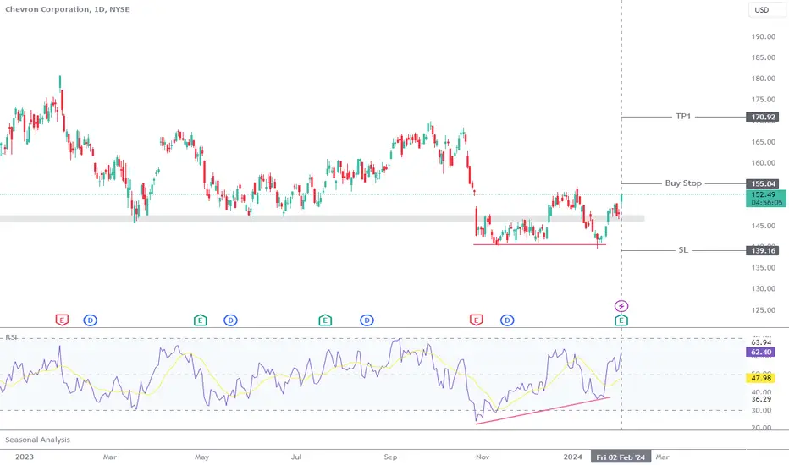This screenshot has height=465, width=789.
Task: Click the dividend D marker after Nov
Action: point(507,320)
